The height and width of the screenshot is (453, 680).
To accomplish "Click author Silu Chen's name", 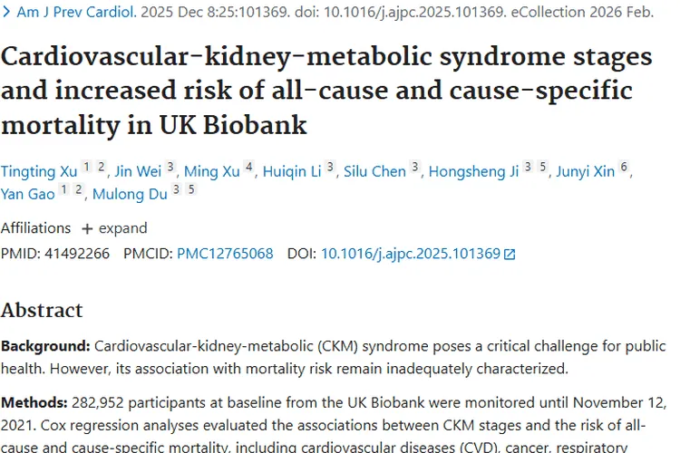I will click(x=374, y=172).
